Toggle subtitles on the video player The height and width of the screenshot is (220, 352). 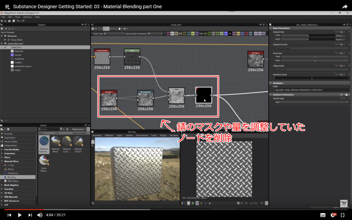(323, 215)
